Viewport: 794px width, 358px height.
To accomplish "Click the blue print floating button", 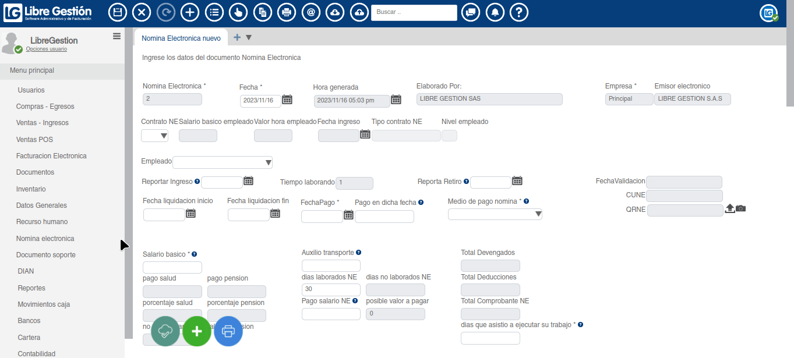I will [x=228, y=331].
